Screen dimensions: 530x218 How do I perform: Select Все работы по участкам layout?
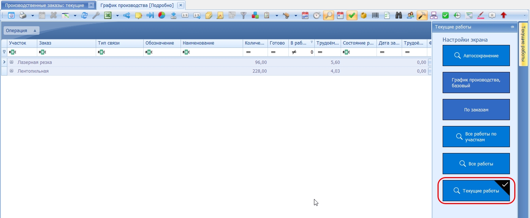coord(476,137)
